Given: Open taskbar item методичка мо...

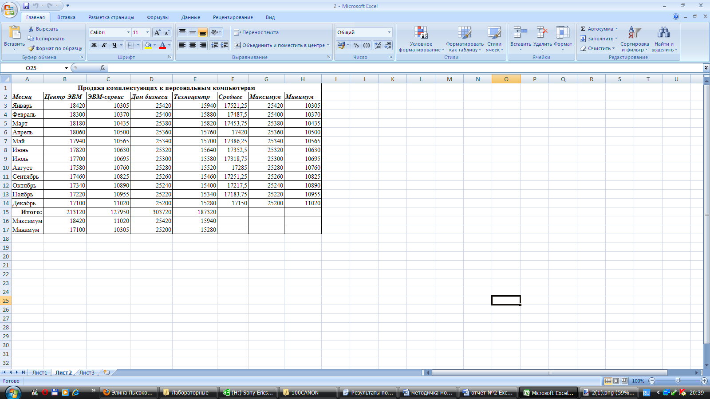Looking at the screenshot, I should [428, 392].
